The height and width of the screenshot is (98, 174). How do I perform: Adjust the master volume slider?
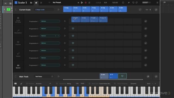(x=147, y=2)
